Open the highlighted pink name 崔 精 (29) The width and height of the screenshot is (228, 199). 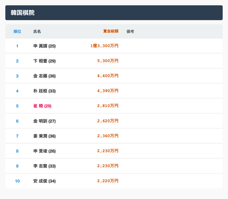42,106
